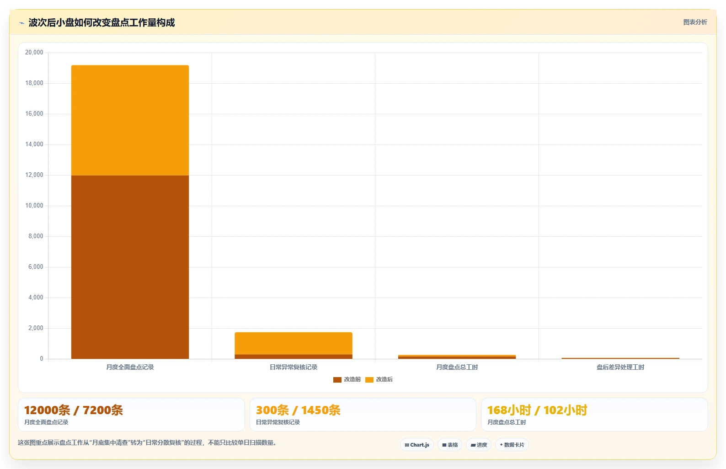Screen dimensions: 726x469
Task: Click the 改造后 legend label text
Action: point(384,379)
